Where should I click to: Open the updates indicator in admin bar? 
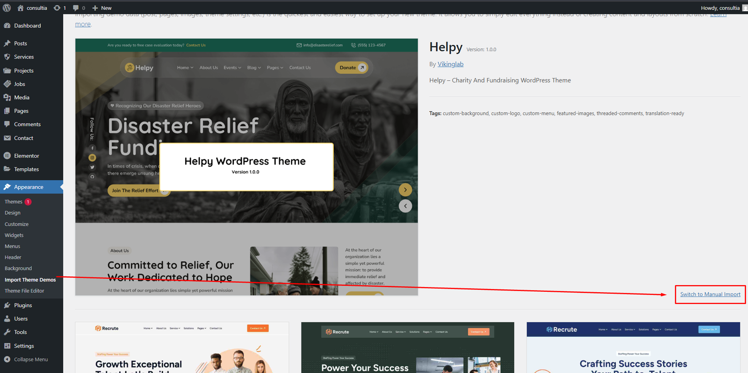tap(60, 8)
